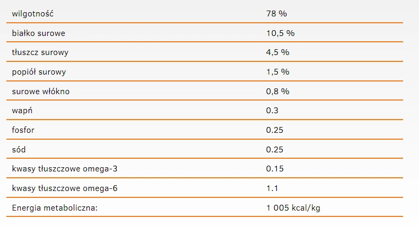Image resolution: width=419 pixels, height=227 pixels.
Task: Click the 'popiół surowy' label
Action: click(x=39, y=72)
